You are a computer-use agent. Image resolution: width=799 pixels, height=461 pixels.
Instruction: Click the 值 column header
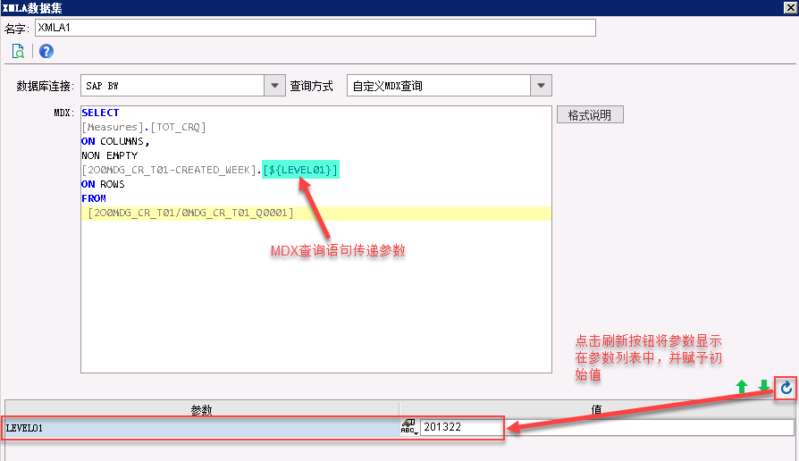click(597, 409)
